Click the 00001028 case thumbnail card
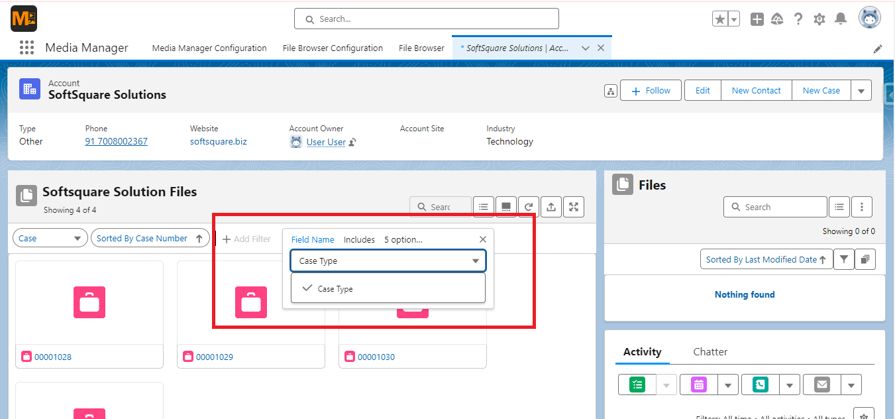This screenshot has width=895, height=419. (x=89, y=302)
